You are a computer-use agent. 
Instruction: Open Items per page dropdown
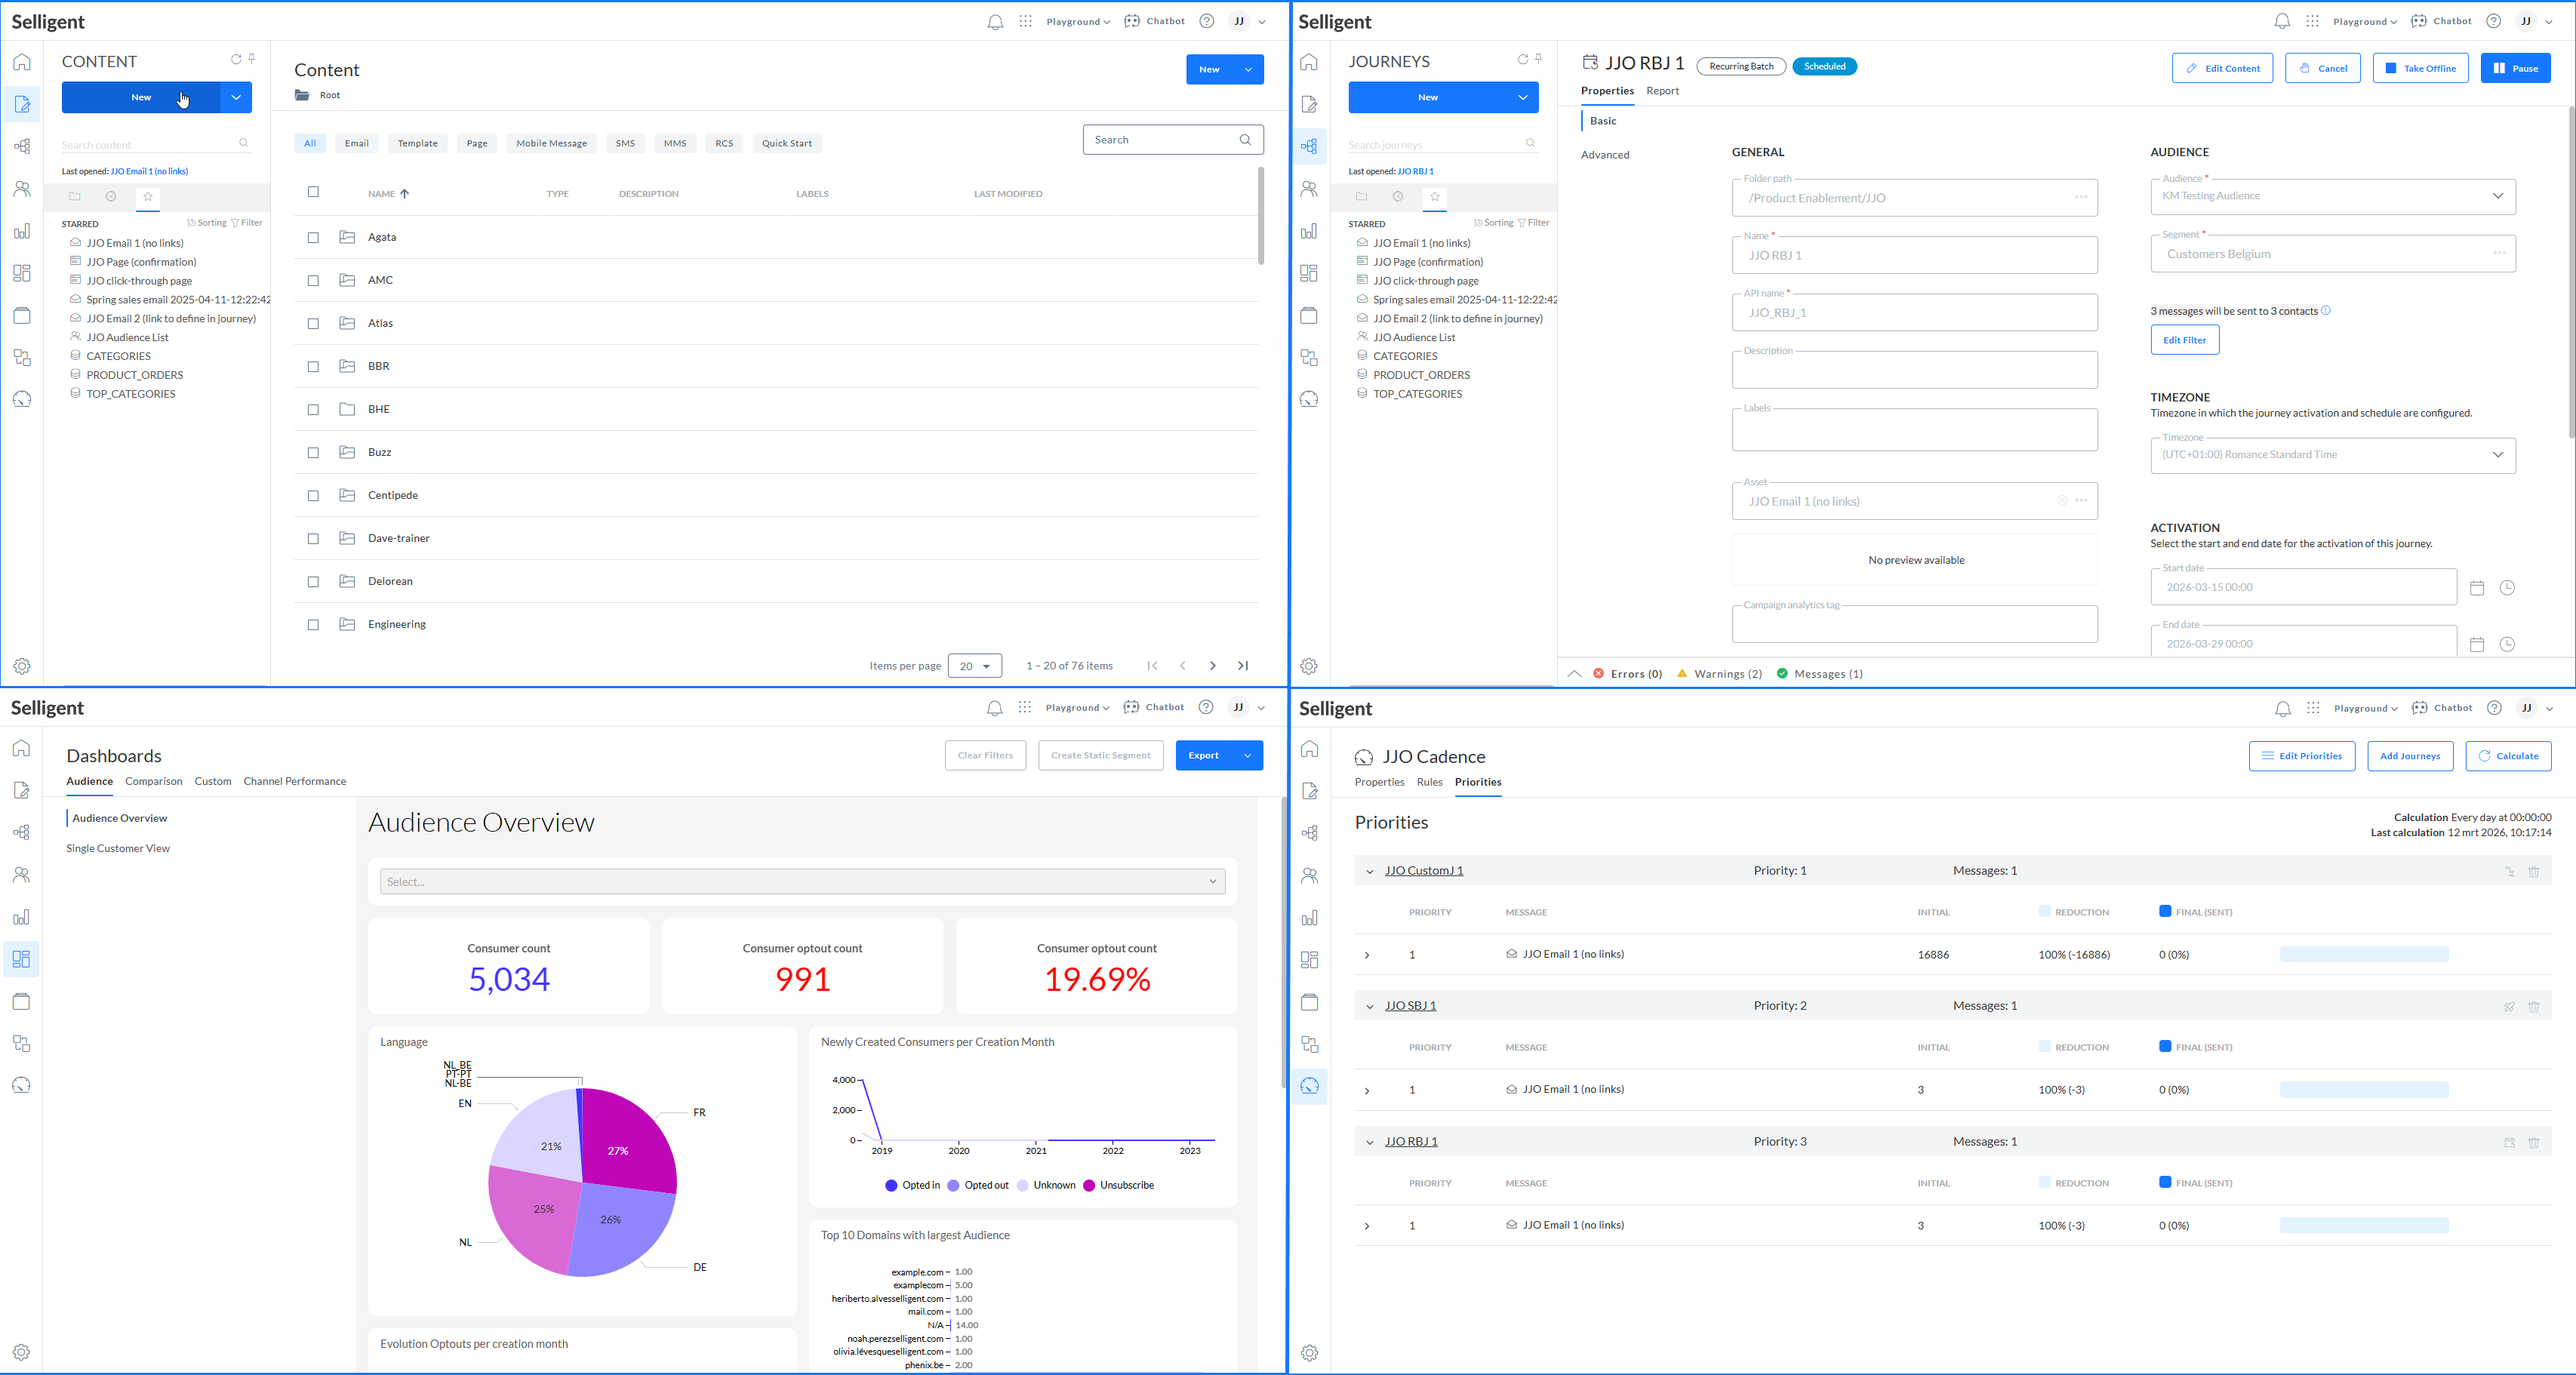[x=974, y=666]
